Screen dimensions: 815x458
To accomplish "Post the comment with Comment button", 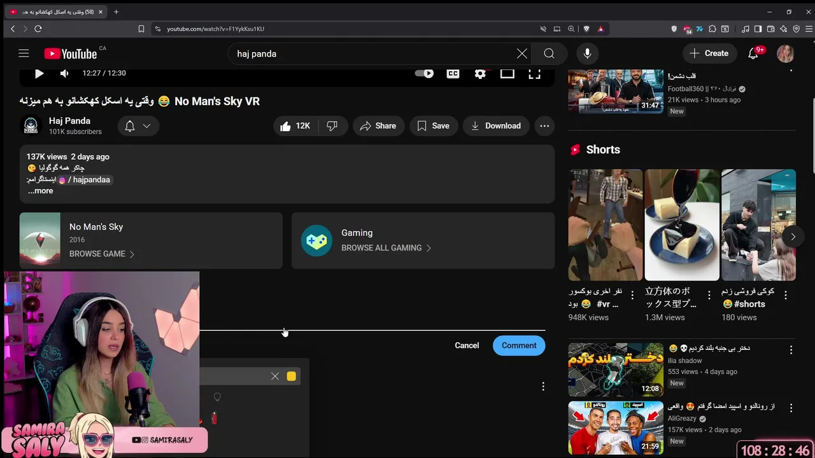I will pos(519,345).
